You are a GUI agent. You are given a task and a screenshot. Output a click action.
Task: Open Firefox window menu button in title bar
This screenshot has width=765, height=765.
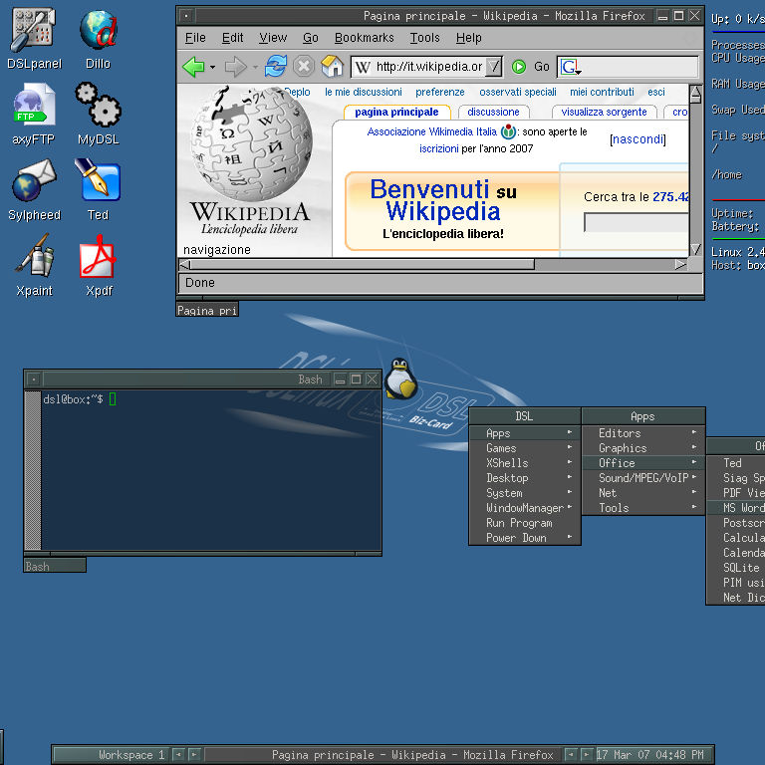click(186, 16)
